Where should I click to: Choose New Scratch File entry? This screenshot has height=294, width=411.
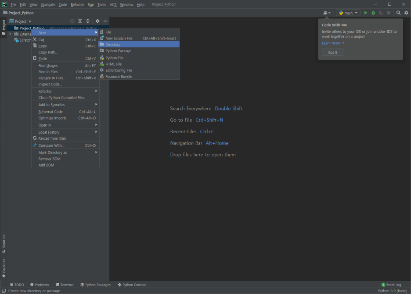[x=139, y=38]
